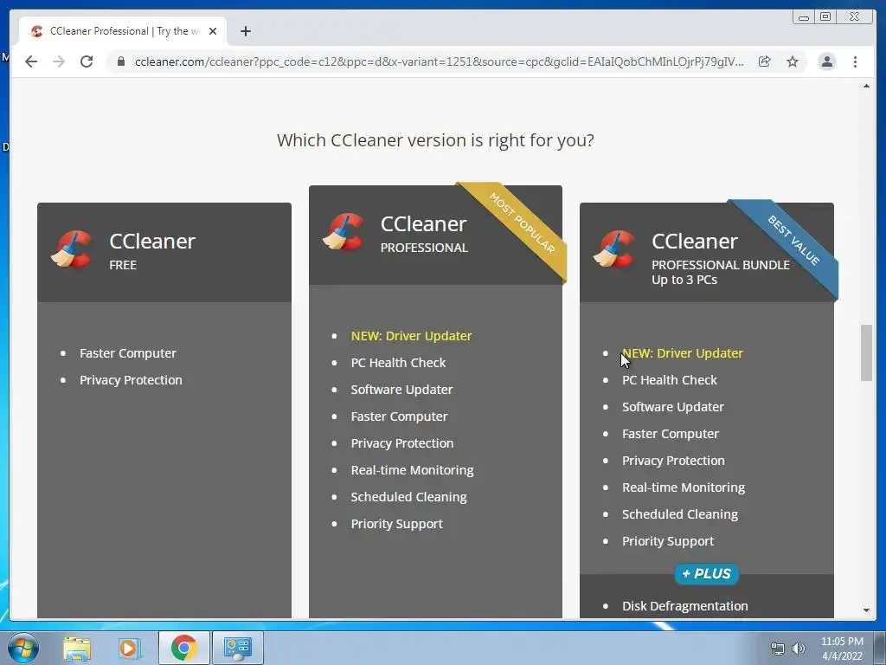Click Privacy Protection under Professional

[x=401, y=443]
